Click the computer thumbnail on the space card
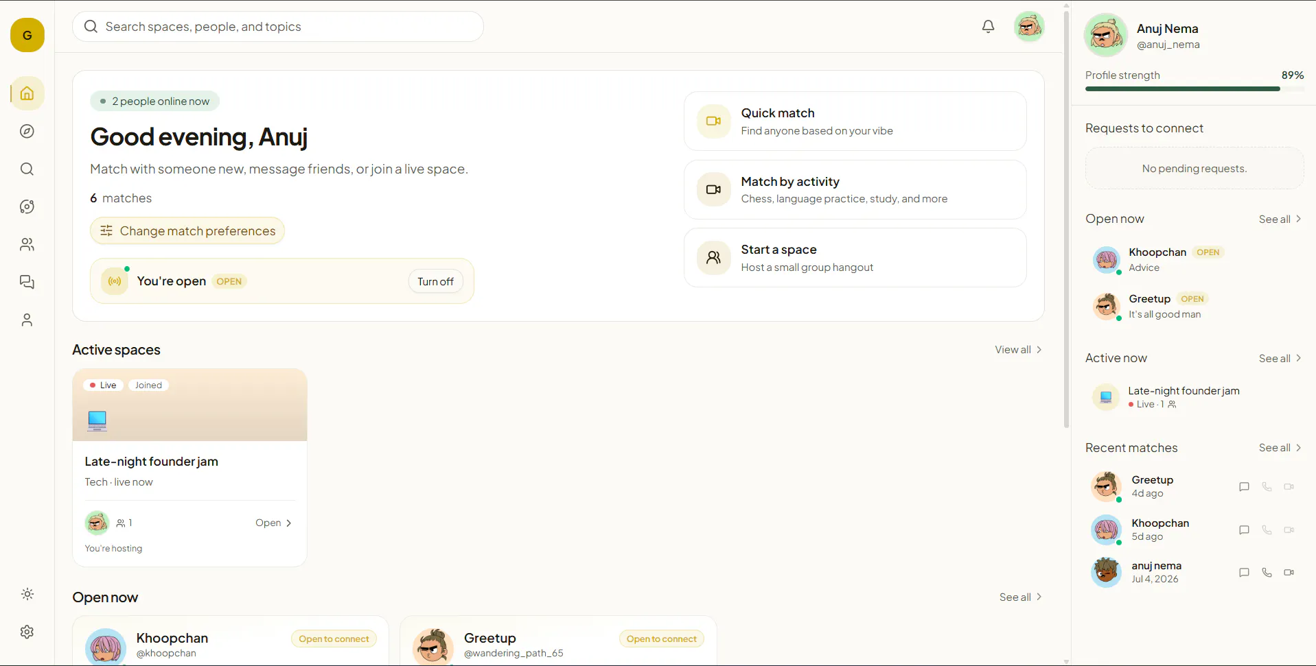Image resolution: width=1316 pixels, height=666 pixels. pyautogui.click(x=97, y=420)
